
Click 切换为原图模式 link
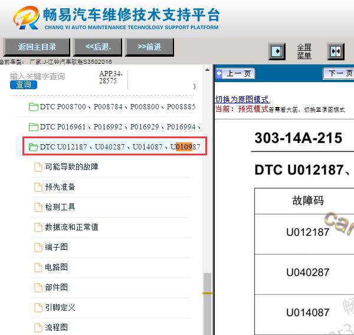point(242,99)
